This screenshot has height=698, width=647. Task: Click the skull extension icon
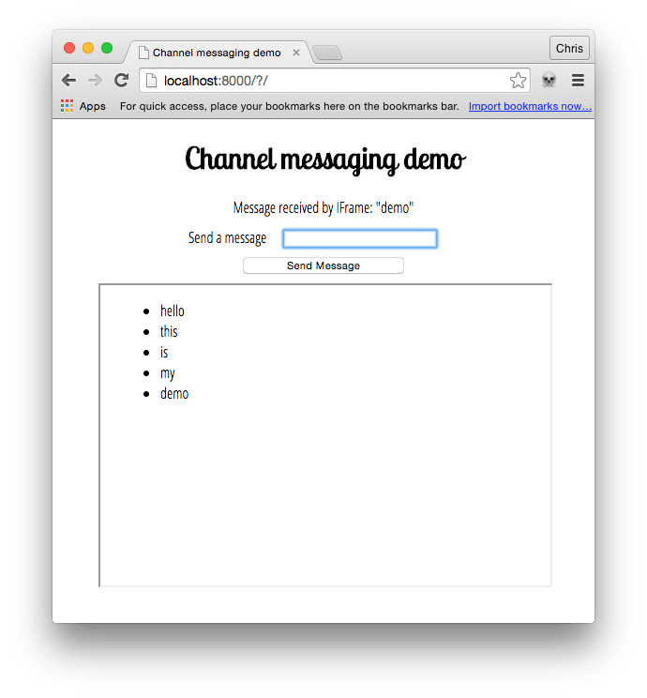tap(549, 81)
